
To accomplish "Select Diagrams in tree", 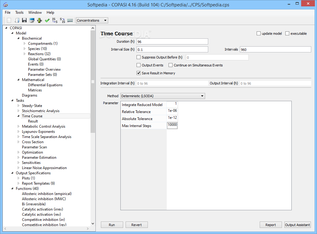I will pos(30,95).
